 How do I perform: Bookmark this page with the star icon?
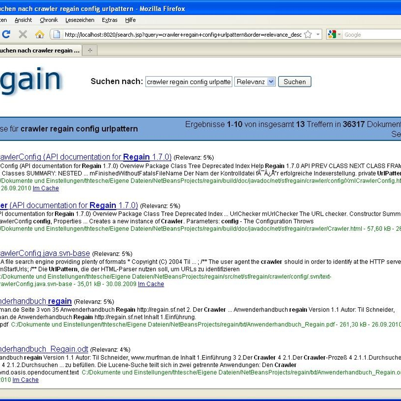[x=308, y=34]
